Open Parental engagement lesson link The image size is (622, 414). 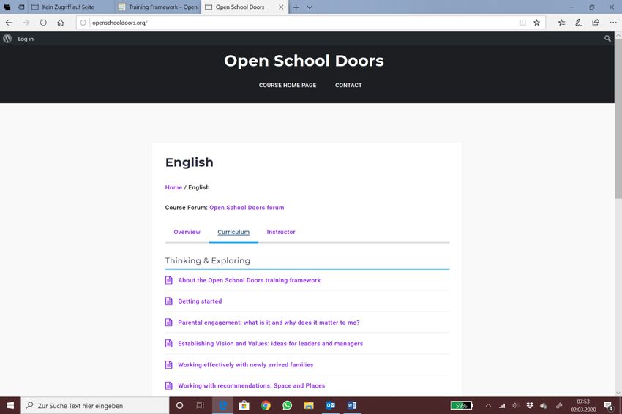pyautogui.click(x=269, y=323)
